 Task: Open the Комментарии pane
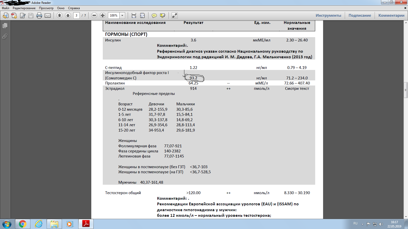[x=391, y=16]
